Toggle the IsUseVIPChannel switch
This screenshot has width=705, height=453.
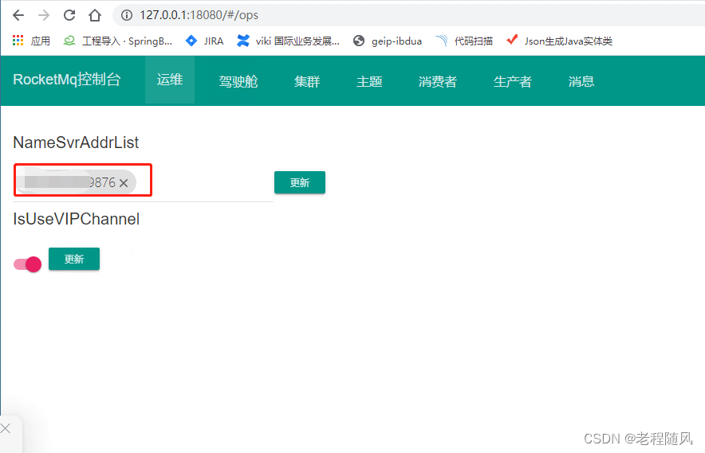point(27,264)
